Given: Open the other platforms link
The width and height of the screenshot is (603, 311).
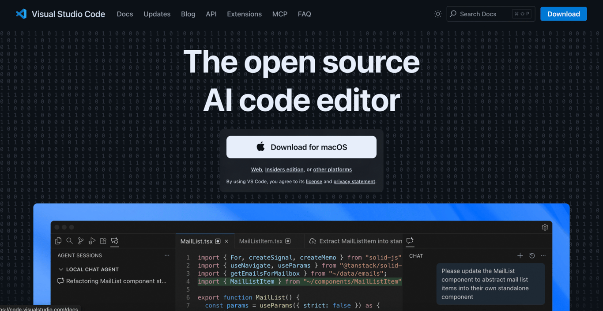Looking at the screenshot, I should [x=332, y=169].
